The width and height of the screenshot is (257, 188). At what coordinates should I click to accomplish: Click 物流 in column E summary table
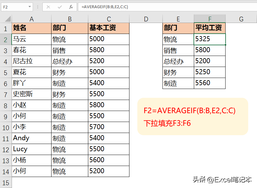[x=178, y=39]
